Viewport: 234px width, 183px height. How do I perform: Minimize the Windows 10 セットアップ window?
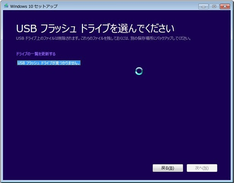pyautogui.click(x=203, y=6)
